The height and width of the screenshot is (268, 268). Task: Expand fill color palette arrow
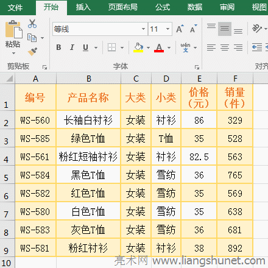148,48
